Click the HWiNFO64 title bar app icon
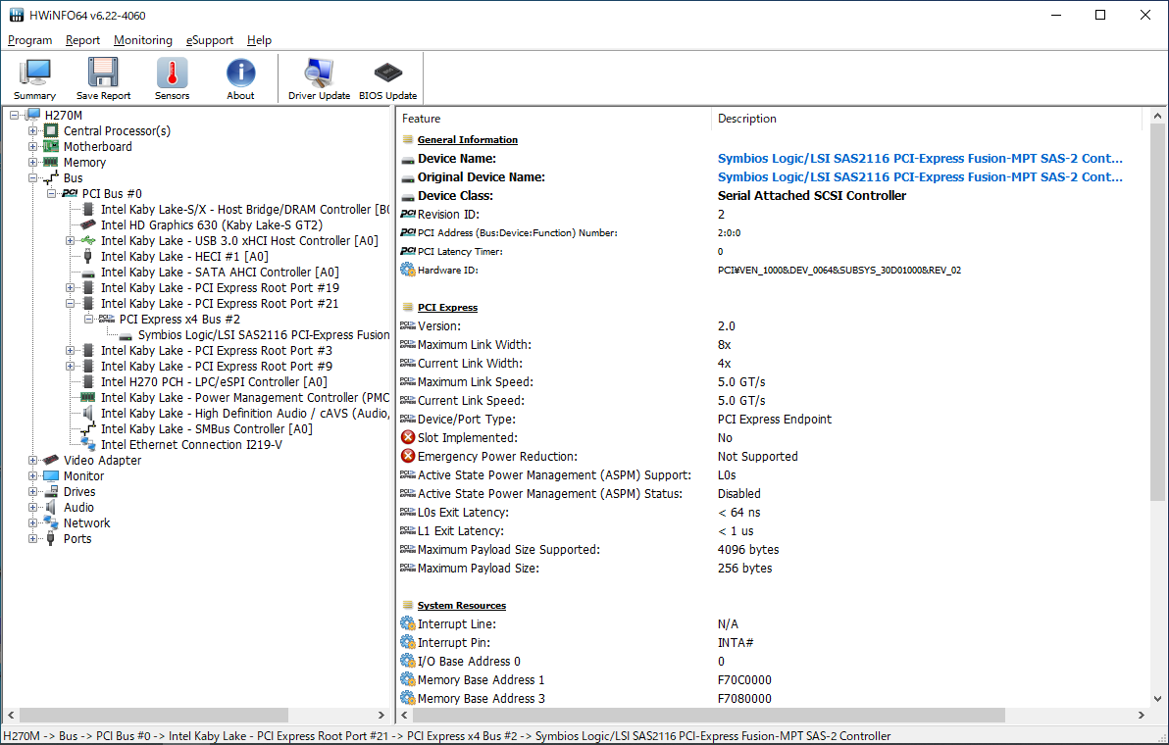The width and height of the screenshot is (1169, 745). [x=17, y=15]
